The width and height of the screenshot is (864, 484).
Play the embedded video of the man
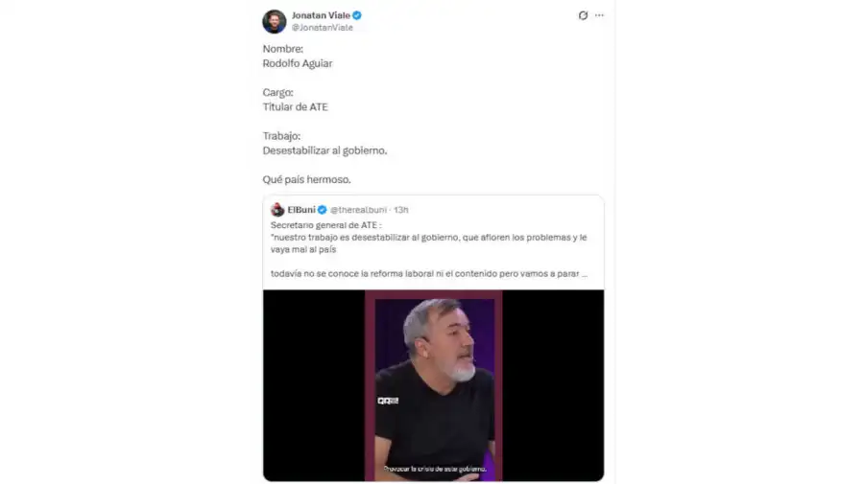[434, 385]
